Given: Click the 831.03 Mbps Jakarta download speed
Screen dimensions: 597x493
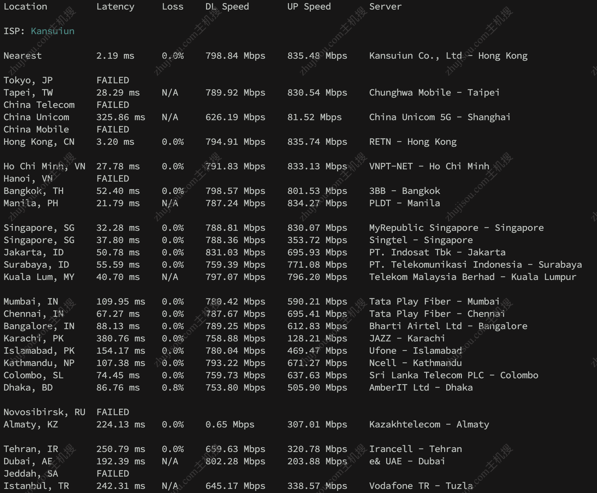Looking at the screenshot, I should click(x=235, y=252).
